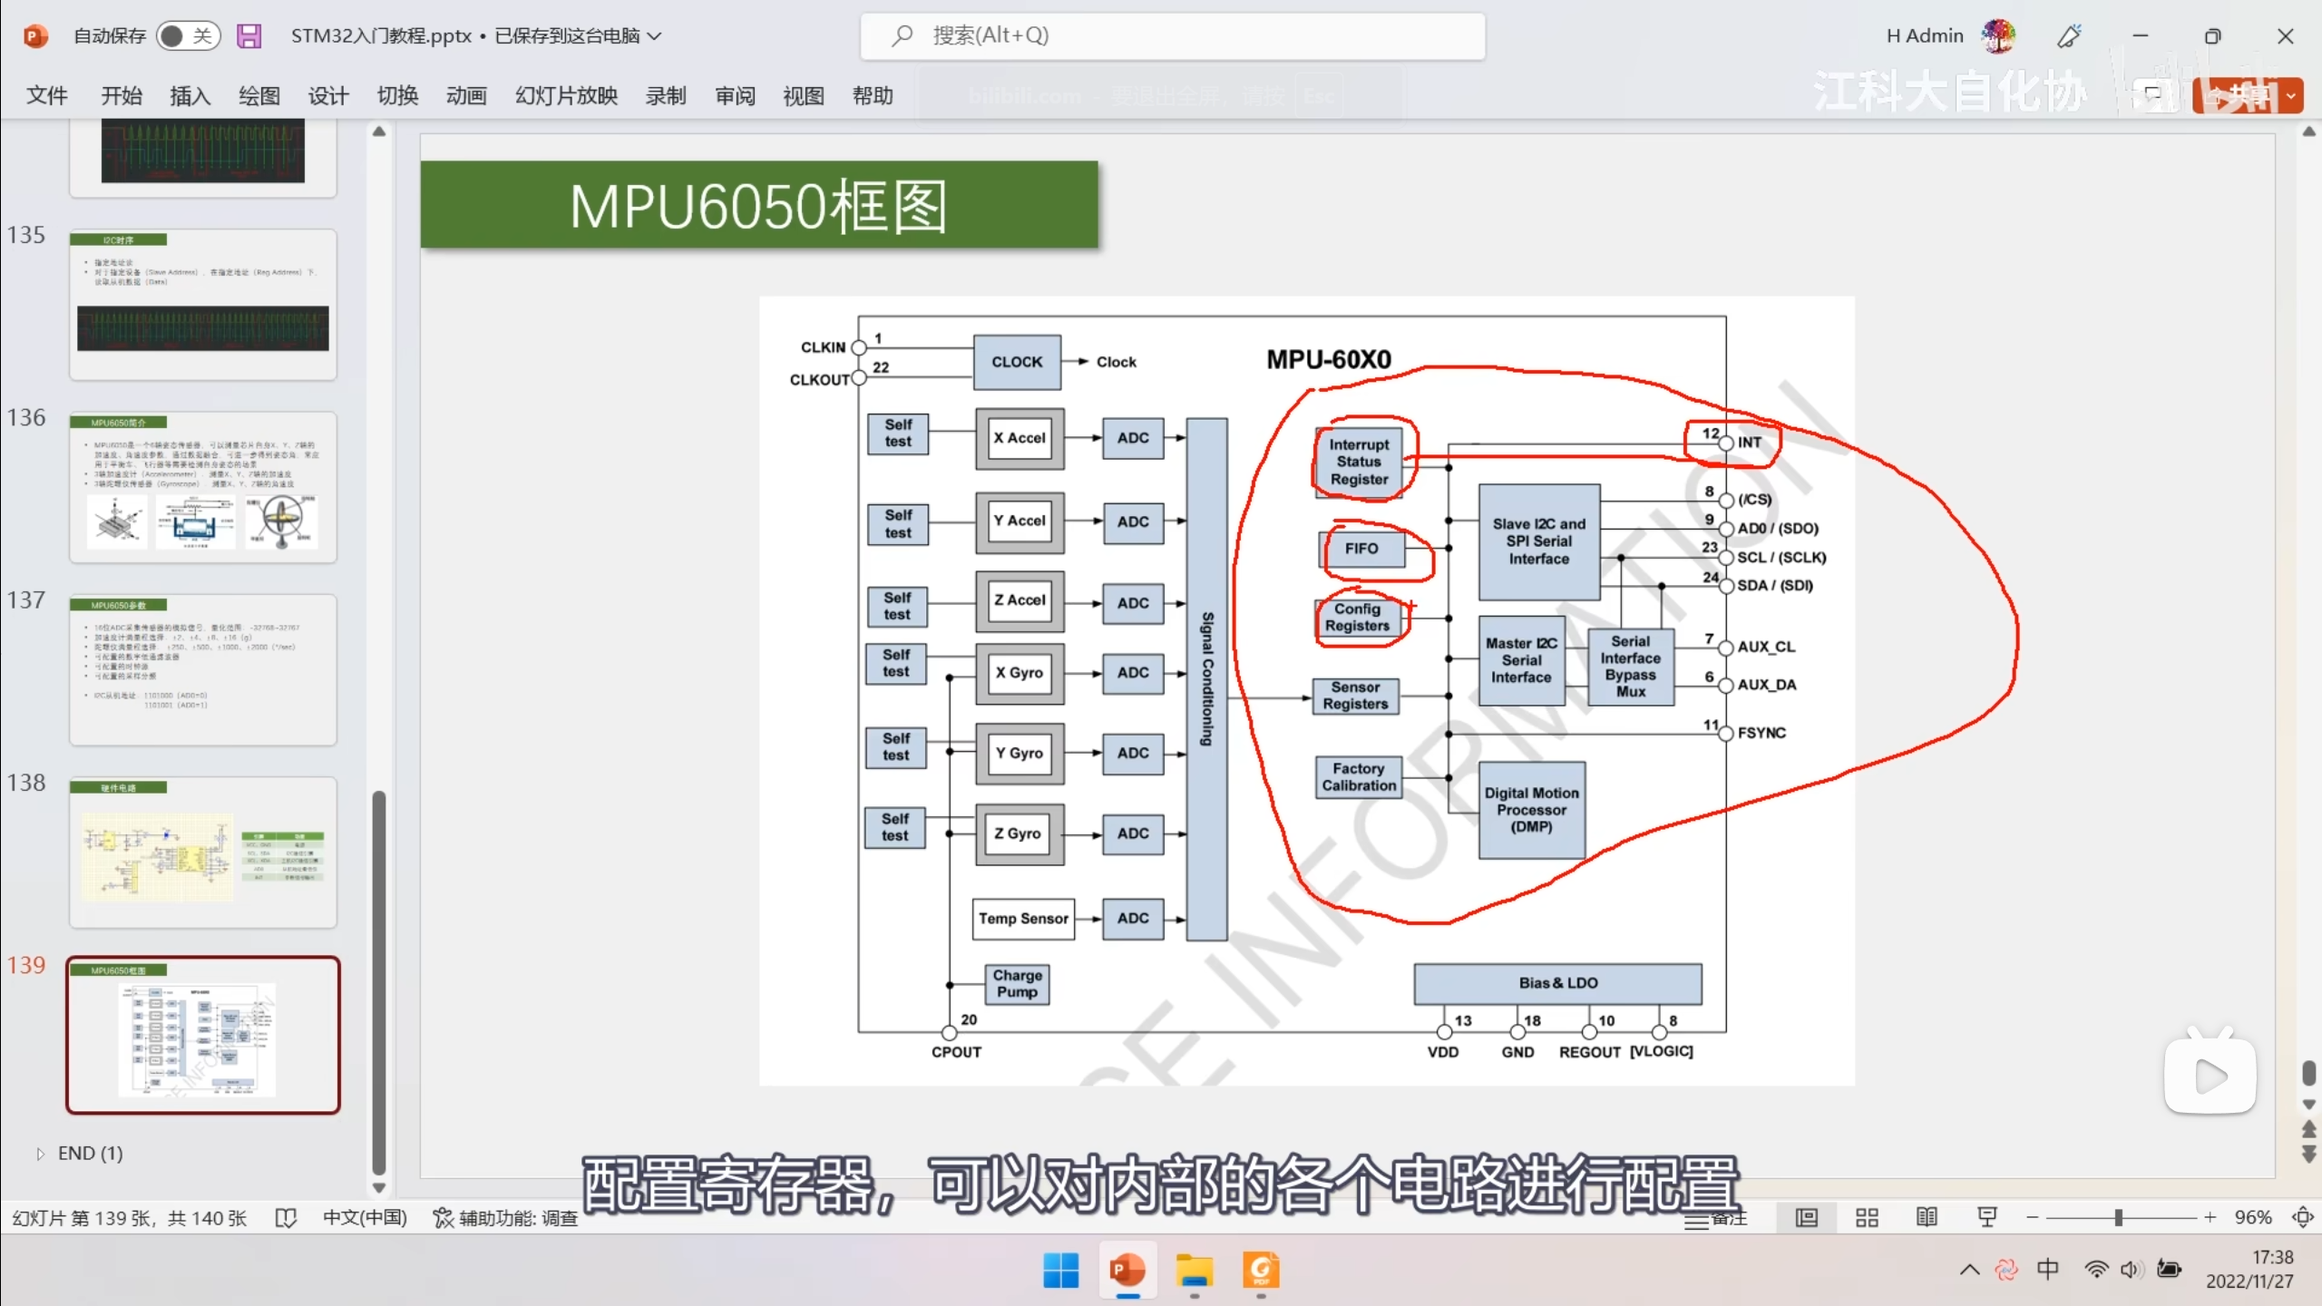Switch to Slide Sorter view icon
Screen dimensions: 2322x1306
pos(1867,1217)
